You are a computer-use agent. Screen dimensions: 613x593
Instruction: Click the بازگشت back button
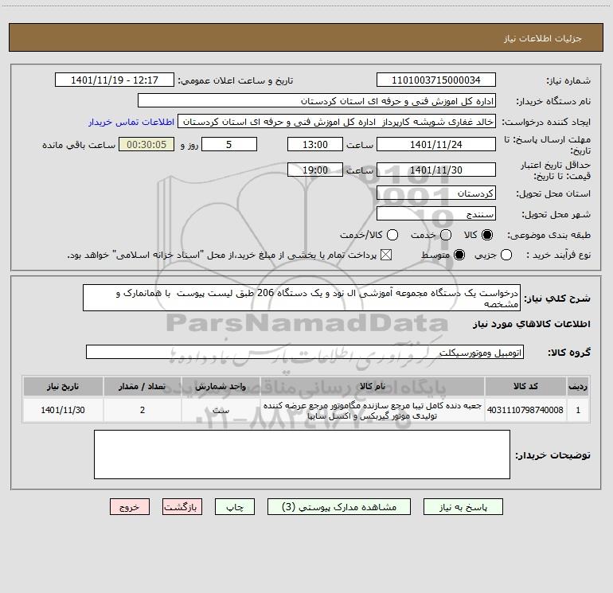tap(182, 507)
